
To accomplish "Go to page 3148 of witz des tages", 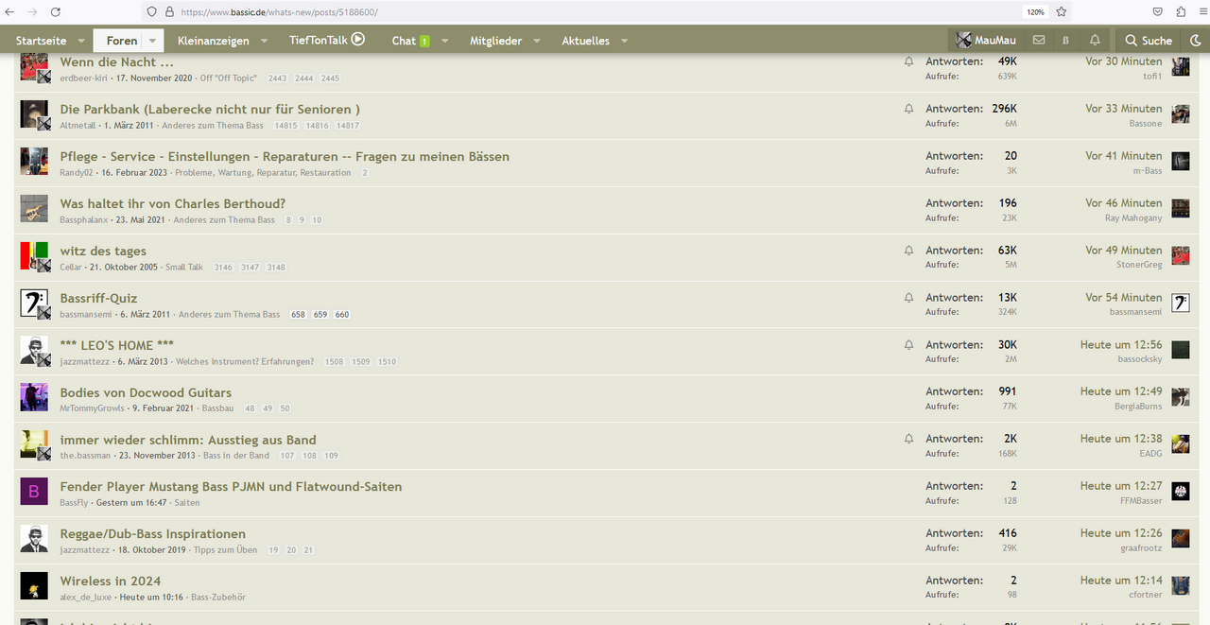I will click(276, 267).
